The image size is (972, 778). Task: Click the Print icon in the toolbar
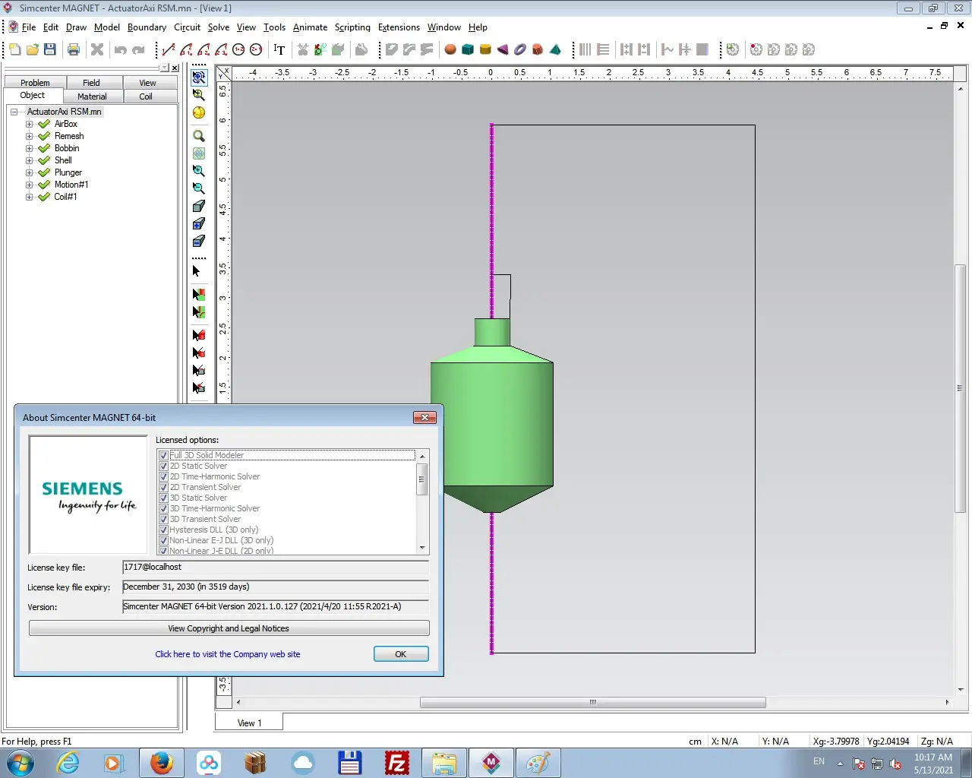click(74, 49)
